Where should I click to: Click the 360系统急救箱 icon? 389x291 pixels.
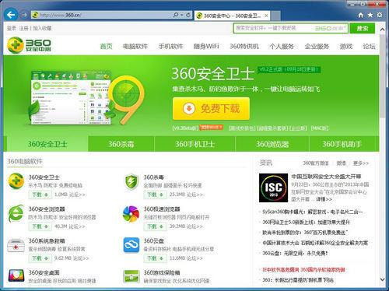tap(16, 245)
